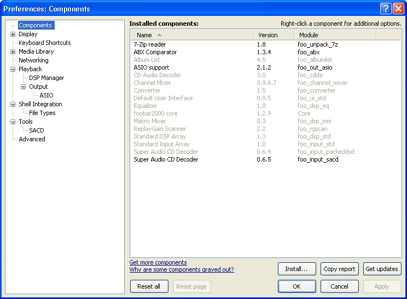407x299 pixels.
Task: Select the ABX Comparator component
Action: (x=265, y=52)
